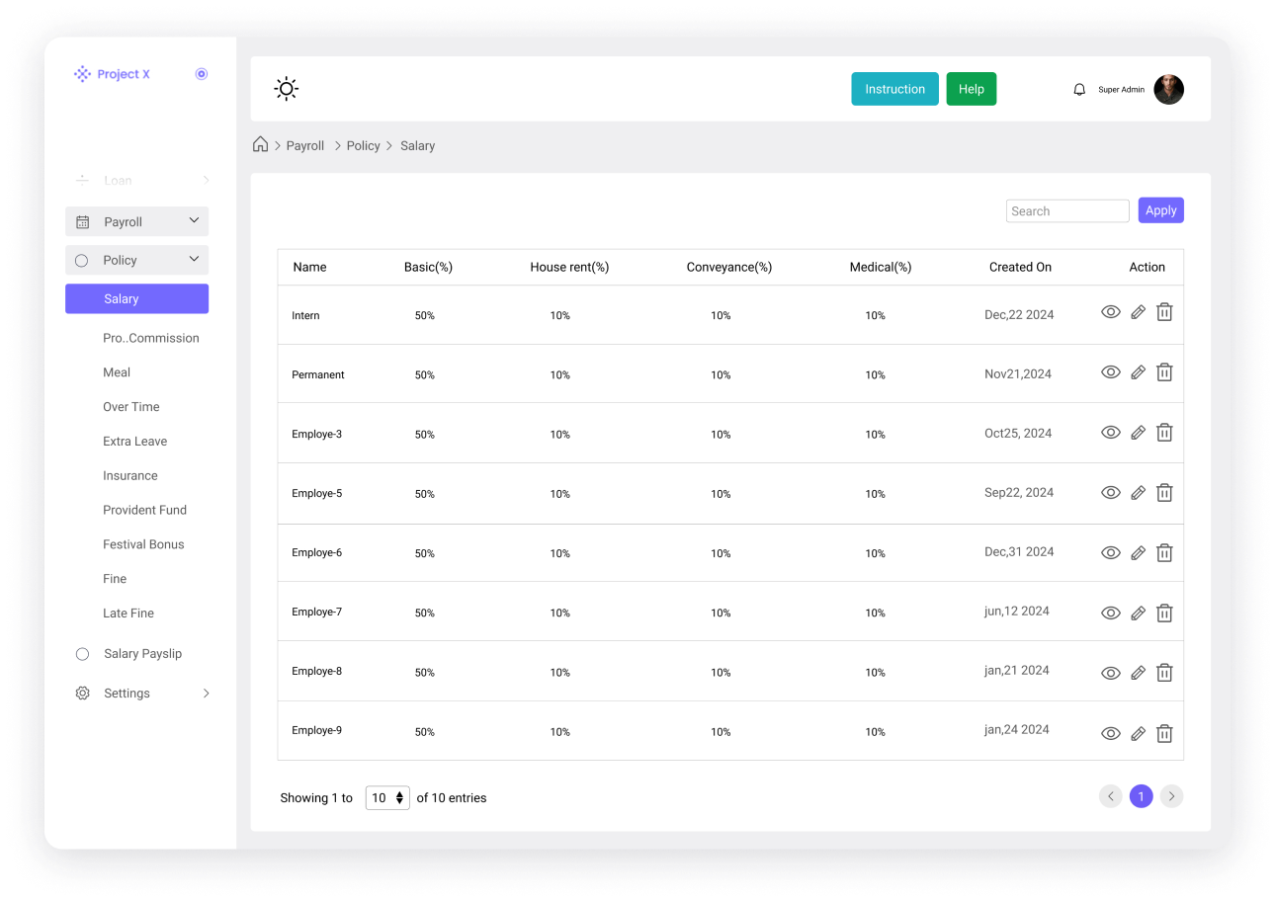1275x901 pixels.
Task: Click the Created On column header
Action: pos(1020,267)
